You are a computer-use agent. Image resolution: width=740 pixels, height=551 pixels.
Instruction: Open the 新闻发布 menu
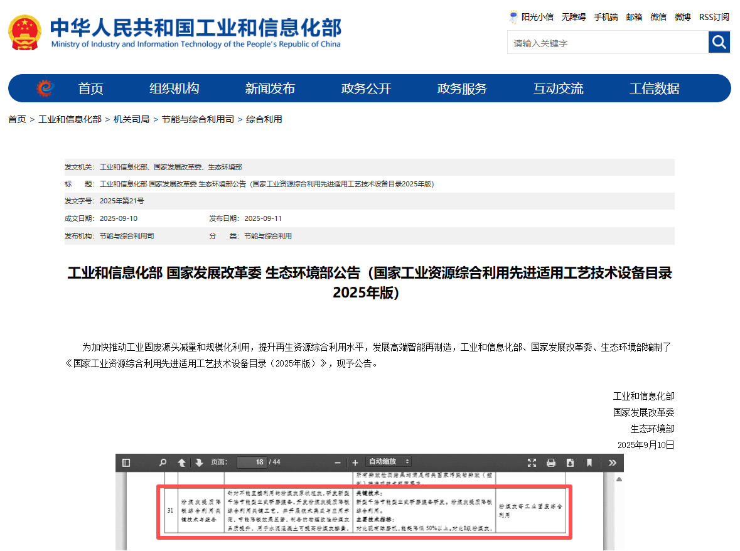point(270,88)
